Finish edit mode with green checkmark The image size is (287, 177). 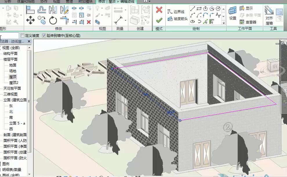[x=159, y=20]
